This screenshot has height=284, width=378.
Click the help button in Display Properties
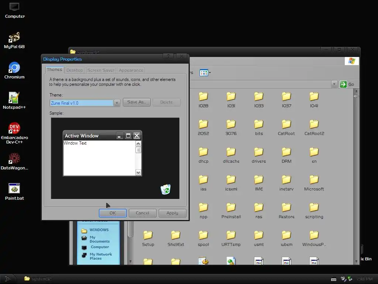click(x=168, y=56)
